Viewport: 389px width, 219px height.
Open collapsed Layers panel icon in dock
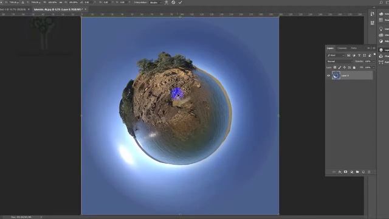[381, 50]
